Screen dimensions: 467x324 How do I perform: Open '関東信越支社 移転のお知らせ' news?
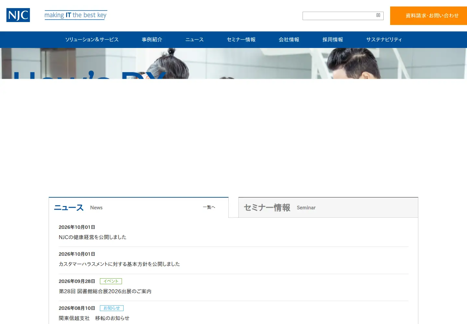point(94,318)
